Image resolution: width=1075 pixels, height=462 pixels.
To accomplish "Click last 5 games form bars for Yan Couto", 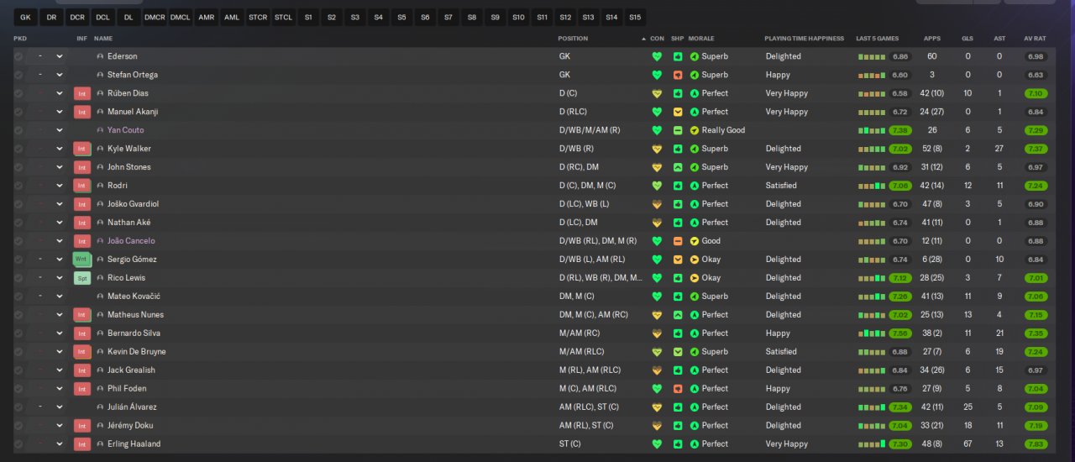I will tap(872, 130).
